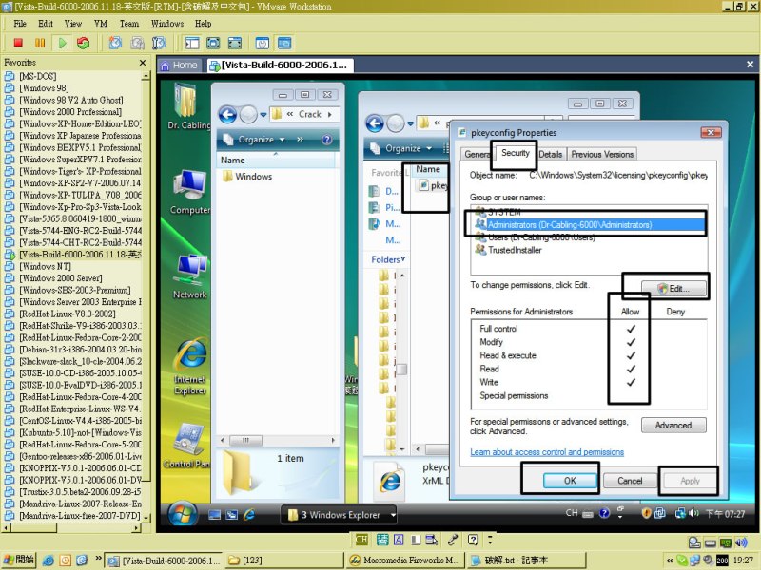Expand host quick launch overflow chevron
The width and height of the screenshot is (761, 570).
click(x=99, y=559)
